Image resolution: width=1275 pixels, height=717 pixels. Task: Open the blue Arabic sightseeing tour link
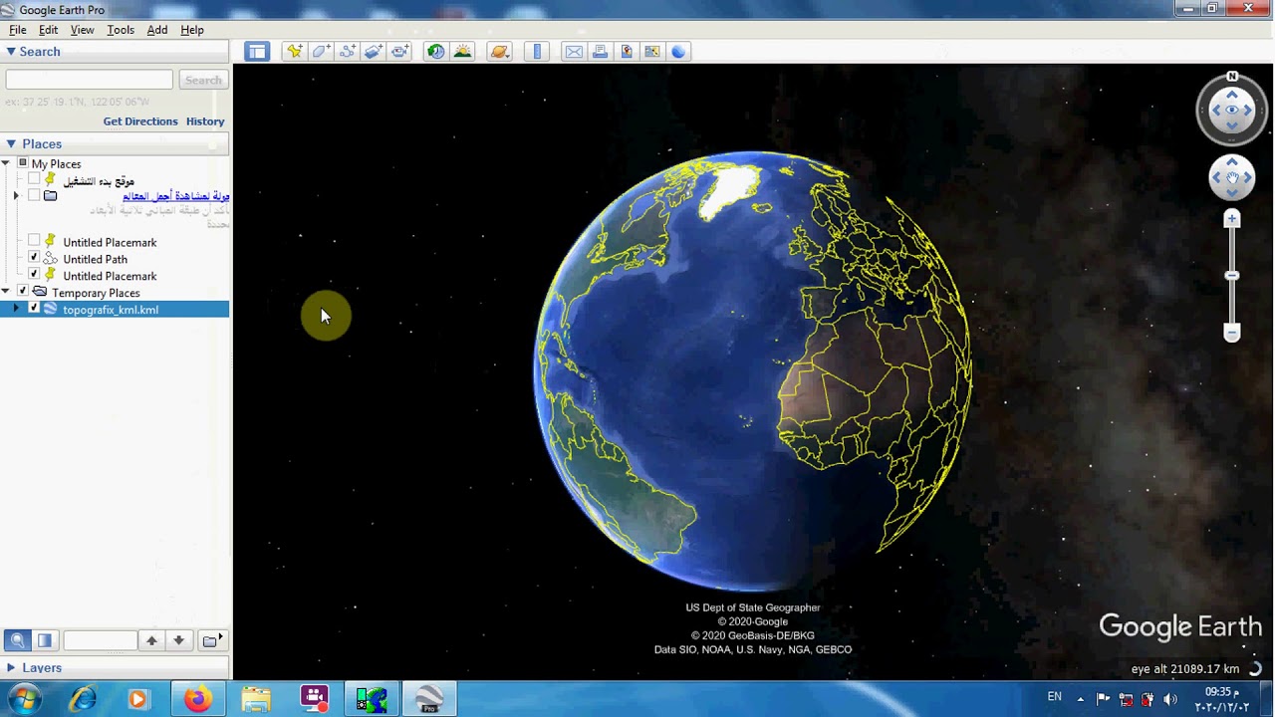tap(175, 196)
